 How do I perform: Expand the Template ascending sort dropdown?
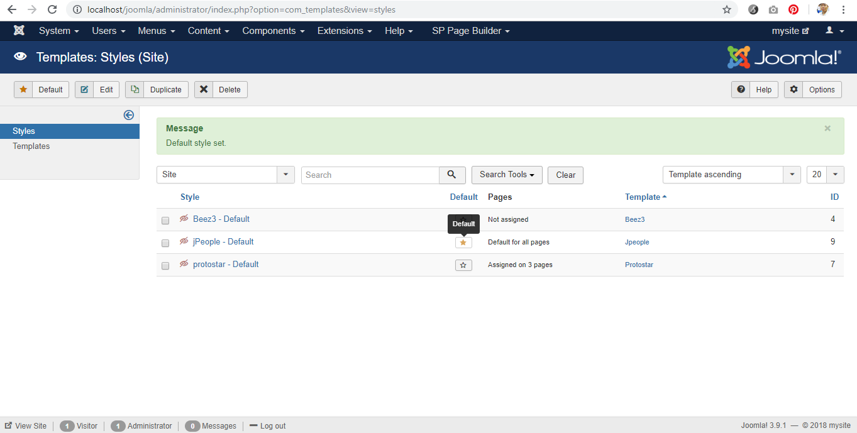(x=731, y=175)
